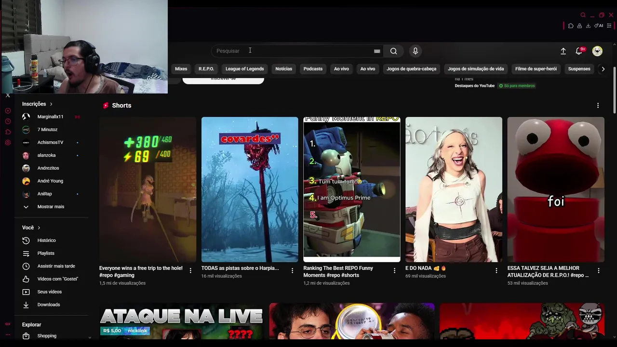Select Jogos de simulação de vida chip

pyautogui.click(x=476, y=69)
